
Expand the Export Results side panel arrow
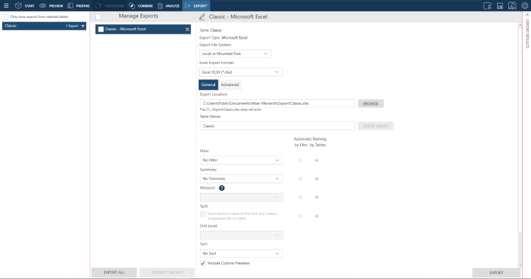click(x=528, y=14)
